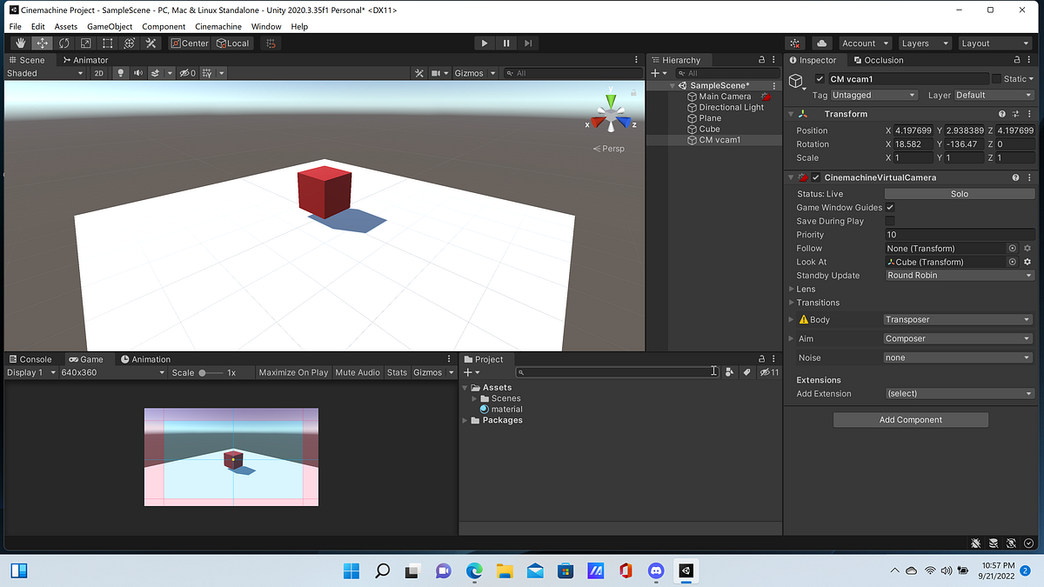Open the Shaded draw mode dropdown
The height and width of the screenshot is (587, 1044).
44,73
